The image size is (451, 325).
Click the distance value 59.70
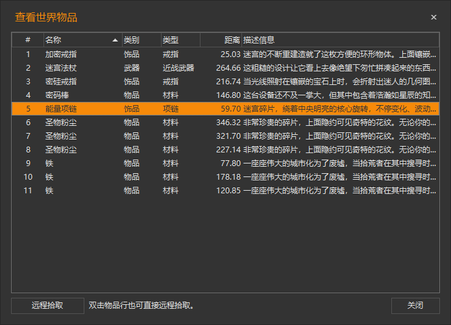click(230, 109)
